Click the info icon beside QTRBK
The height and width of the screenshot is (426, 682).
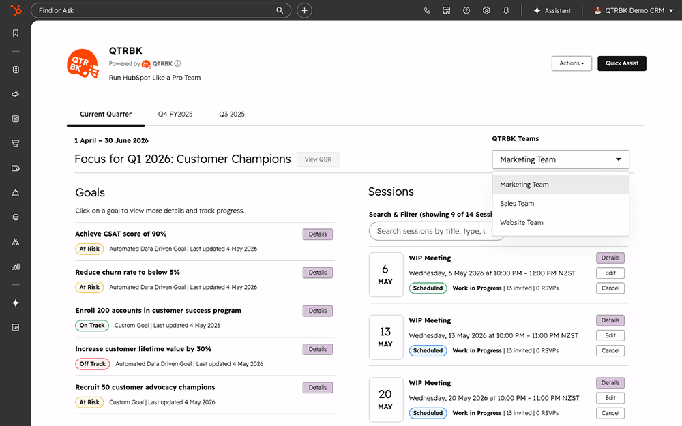click(x=177, y=63)
